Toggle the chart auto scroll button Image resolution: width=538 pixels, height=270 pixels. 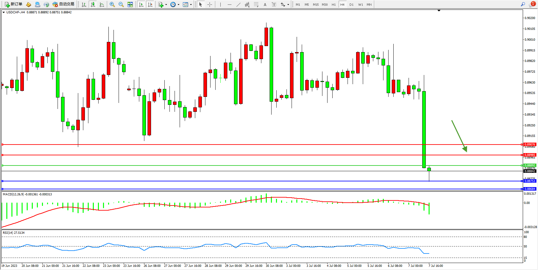tap(141, 4)
